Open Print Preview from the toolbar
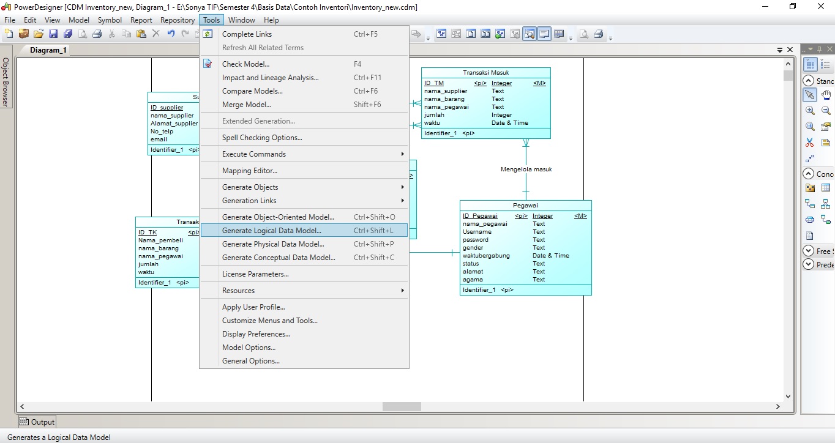Screen dimensions: 835x443 [x=82, y=34]
